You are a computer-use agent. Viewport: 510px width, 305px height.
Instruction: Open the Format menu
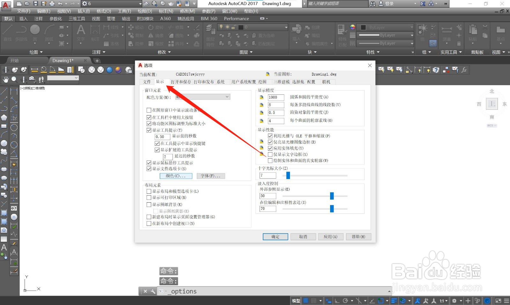[104, 11]
